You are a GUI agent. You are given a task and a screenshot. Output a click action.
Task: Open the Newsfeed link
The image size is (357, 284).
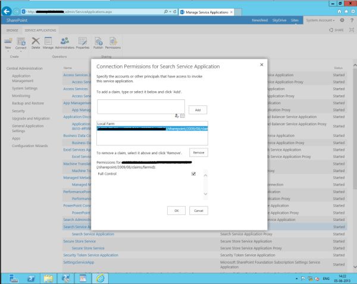coord(260,20)
